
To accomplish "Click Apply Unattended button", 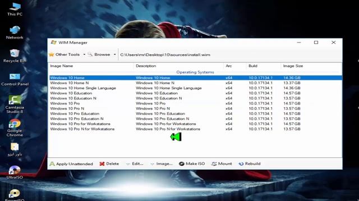I will (71, 164).
